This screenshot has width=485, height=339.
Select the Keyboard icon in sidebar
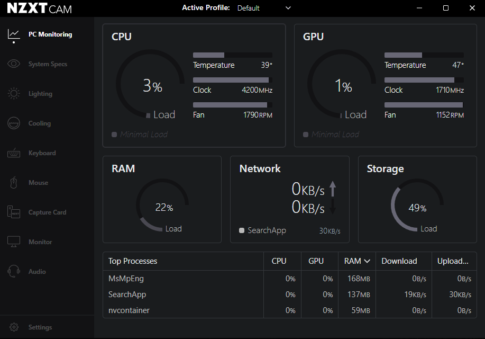14,153
